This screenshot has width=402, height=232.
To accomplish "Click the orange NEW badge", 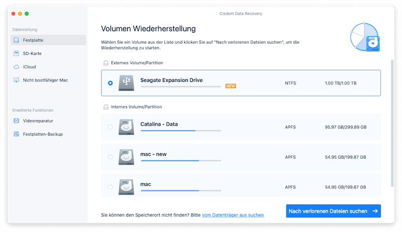I will tap(231, 86).
